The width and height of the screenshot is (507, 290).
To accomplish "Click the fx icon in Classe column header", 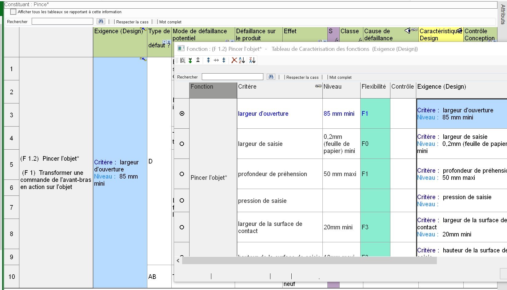I will [360, 40].
